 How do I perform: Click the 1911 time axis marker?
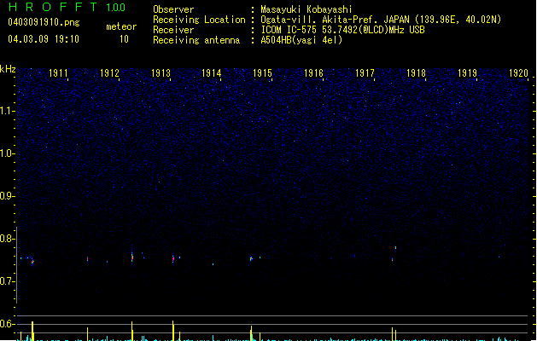[58, 73]
